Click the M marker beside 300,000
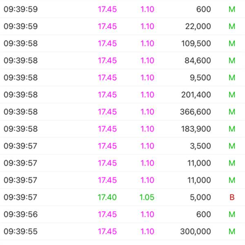The height and width of the screenshot is (245, 245). (232, 232)
